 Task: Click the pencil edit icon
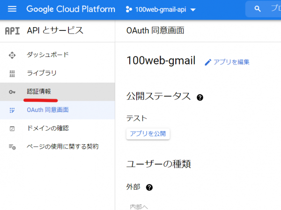[x=208, y=63]
